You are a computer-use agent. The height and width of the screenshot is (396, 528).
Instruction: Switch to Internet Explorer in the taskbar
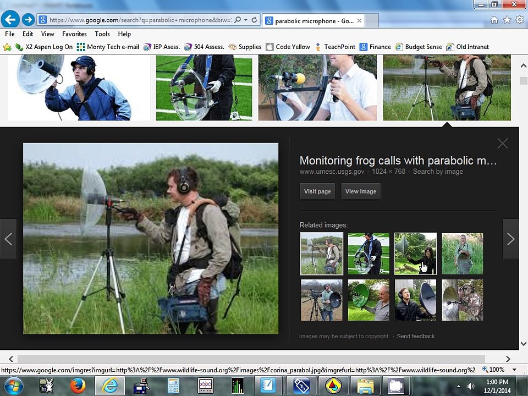pyautogui.click(x=110, y=386)
